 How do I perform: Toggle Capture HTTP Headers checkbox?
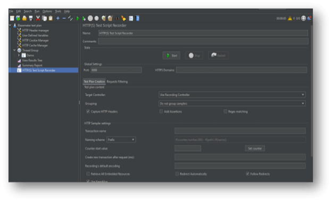click(x=88, y=111)
